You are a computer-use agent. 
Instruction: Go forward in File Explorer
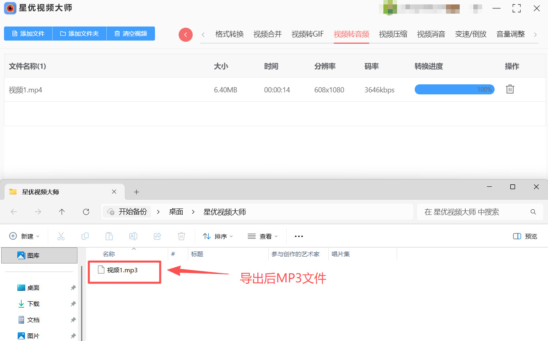click(38, 212)
